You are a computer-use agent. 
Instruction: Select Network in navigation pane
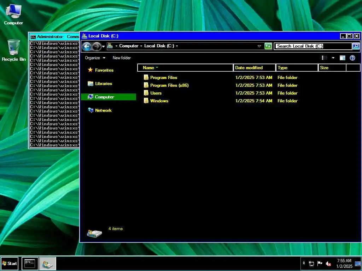point(103,110)
